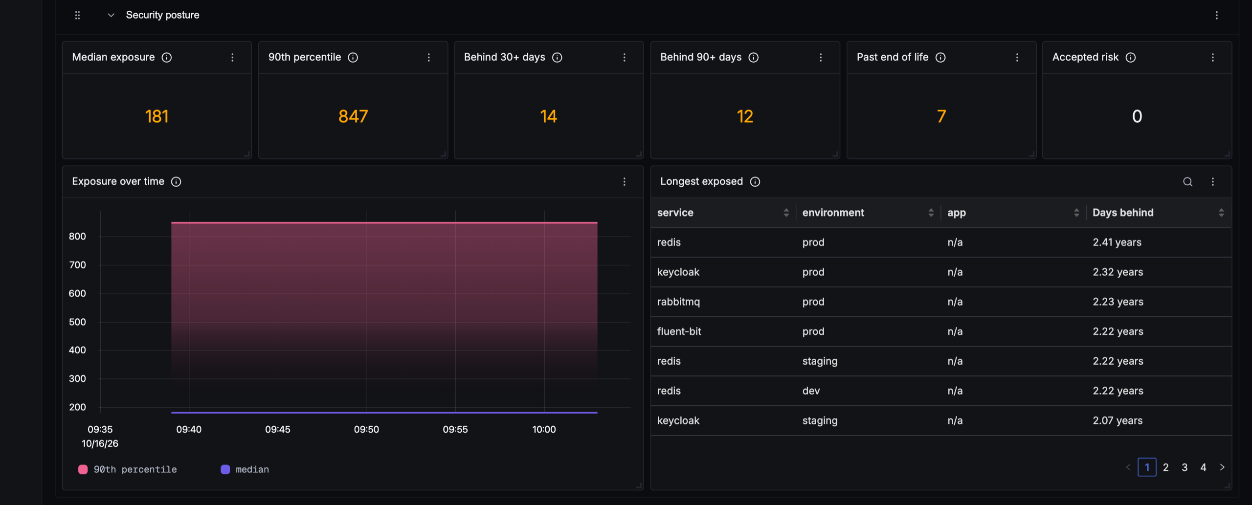Select page 1 in table pagination
The width and height of the screenshot is (1252, 505).
(x=1147, y=467)
